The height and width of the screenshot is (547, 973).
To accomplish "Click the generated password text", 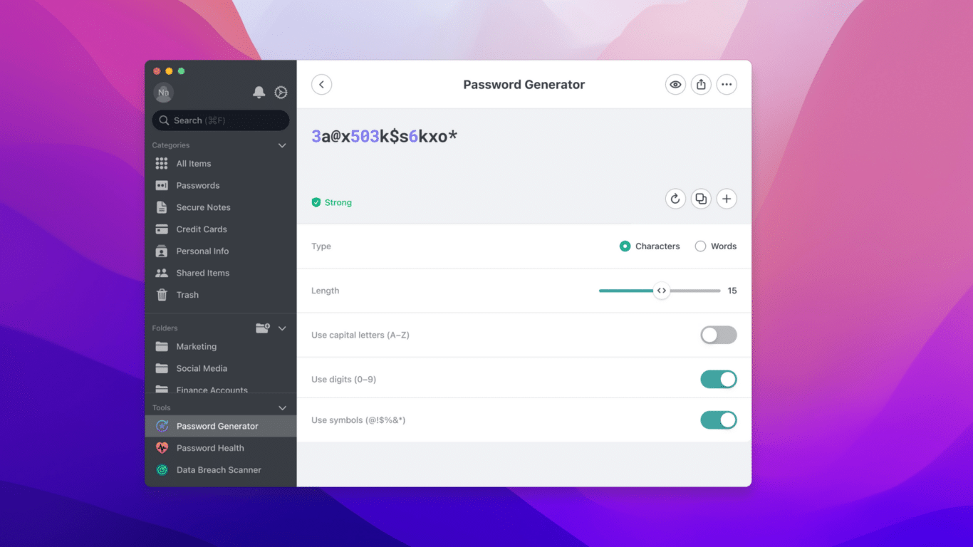I will (x=384, y=136).
